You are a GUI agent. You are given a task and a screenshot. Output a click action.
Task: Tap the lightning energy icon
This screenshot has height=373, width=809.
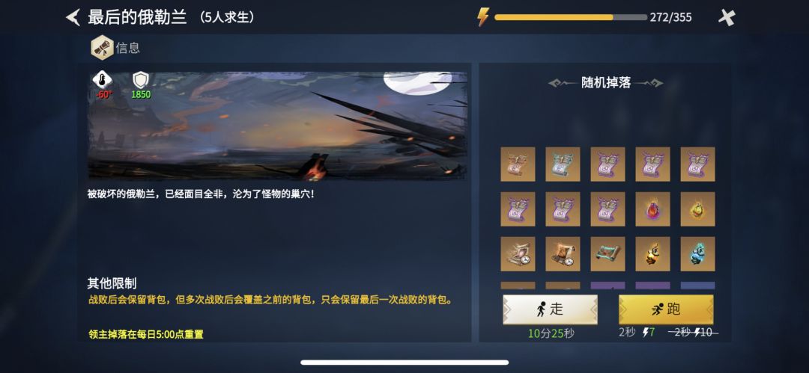tap(483, 17)
